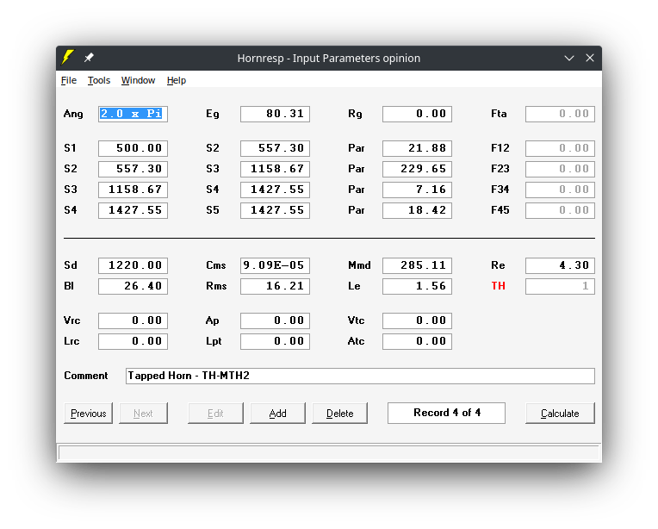This screenshot has width=658, height=529.
Task: Click the Par field with 229.65
Action: tap(417, 169)
